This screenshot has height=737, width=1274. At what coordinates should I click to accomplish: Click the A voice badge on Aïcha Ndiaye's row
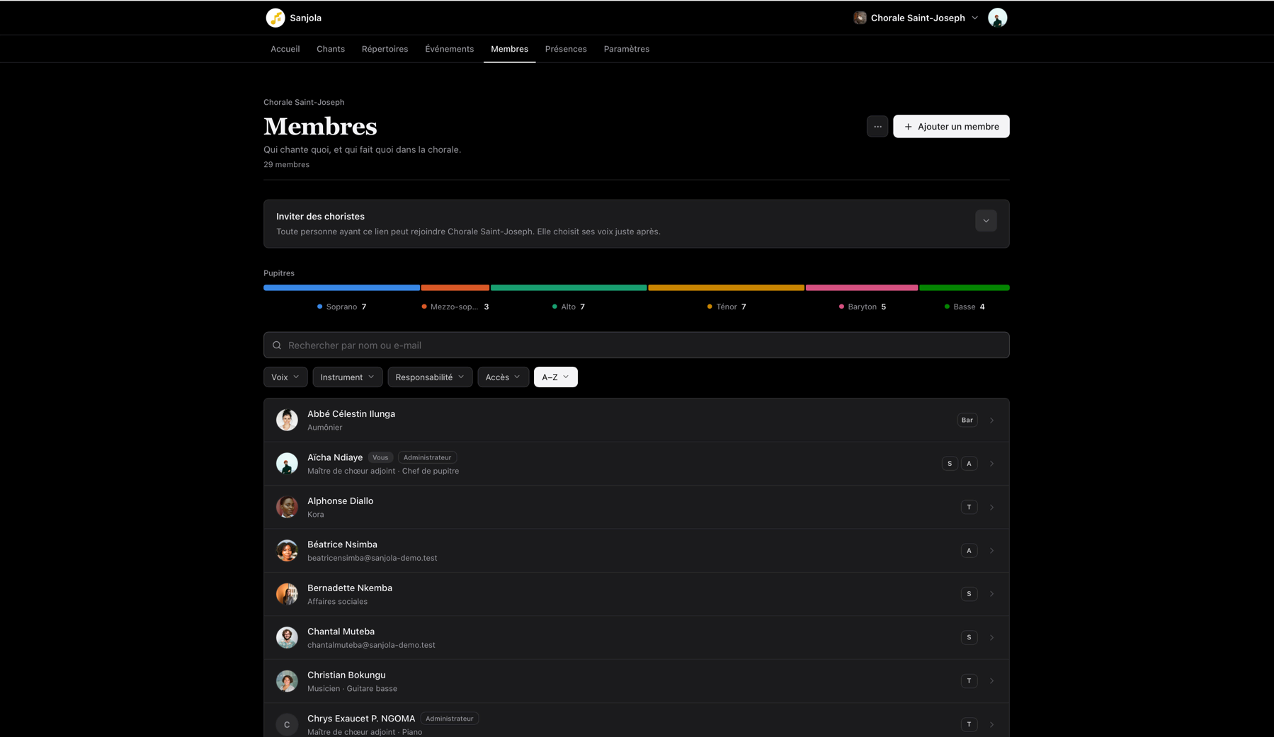tap(969, 464)
